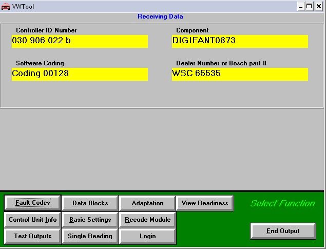
Task: Click Recode Module button
Action: pos(147,220)
